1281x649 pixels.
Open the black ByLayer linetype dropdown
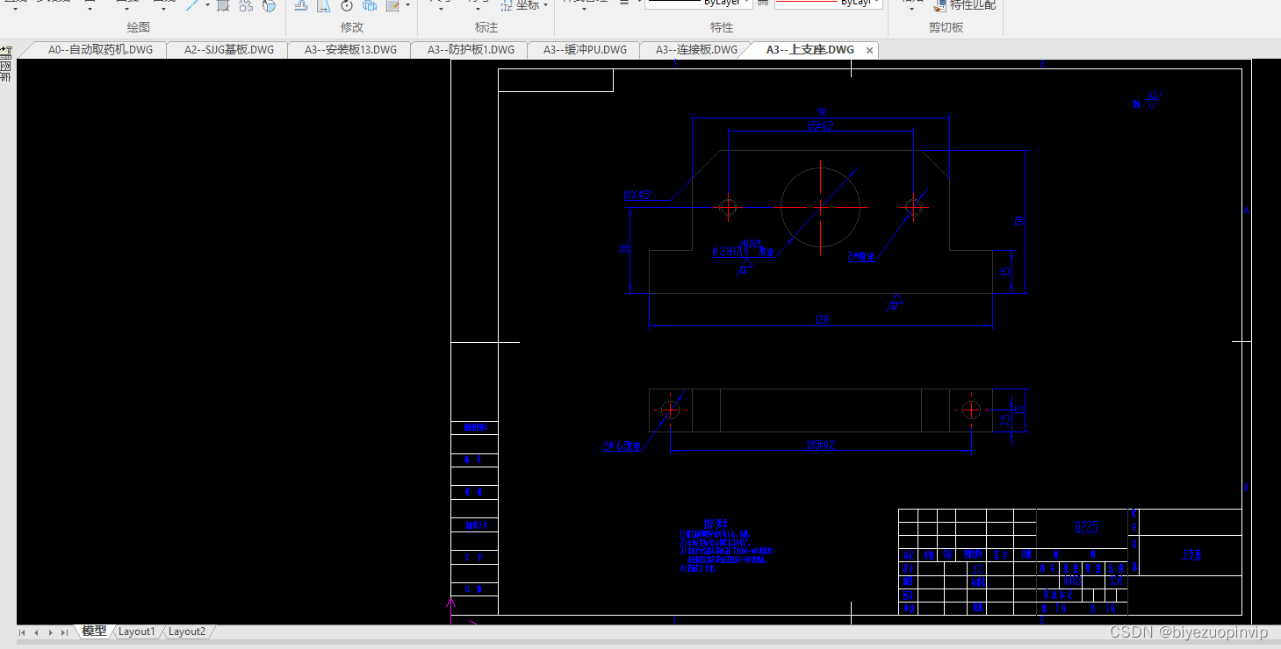click(699, 4)
